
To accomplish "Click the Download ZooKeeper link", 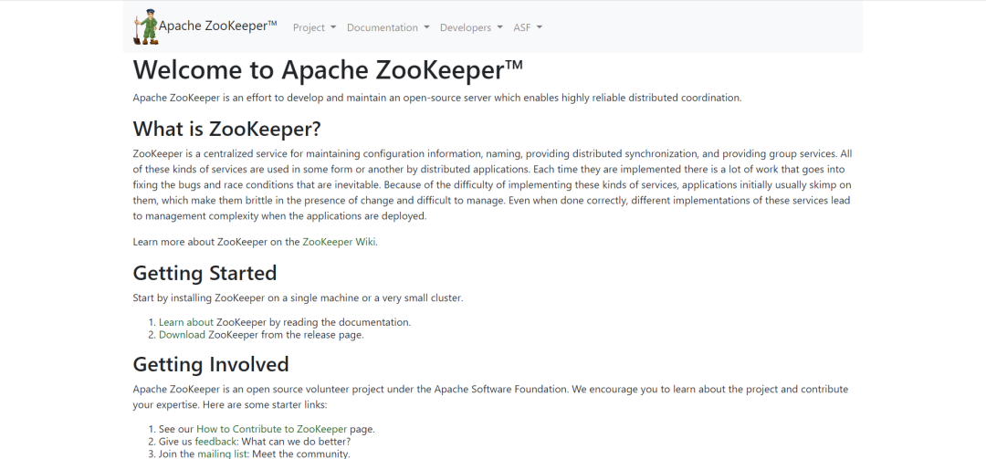I will (x=182, y=335).
